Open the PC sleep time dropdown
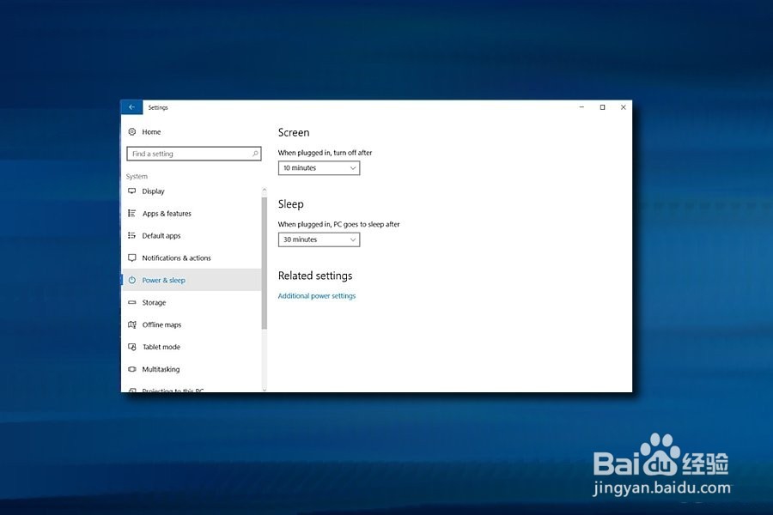Viewport: 773px width, 515px height. (319, 239)
